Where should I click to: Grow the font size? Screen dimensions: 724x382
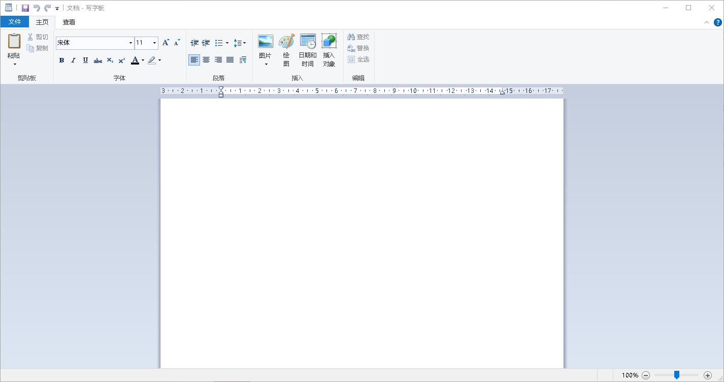pos(166,43)
